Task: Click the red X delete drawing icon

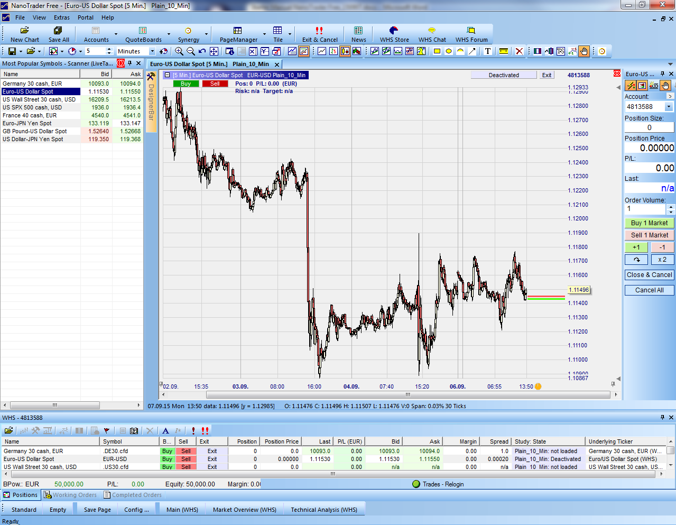Action: coord(520,51)
